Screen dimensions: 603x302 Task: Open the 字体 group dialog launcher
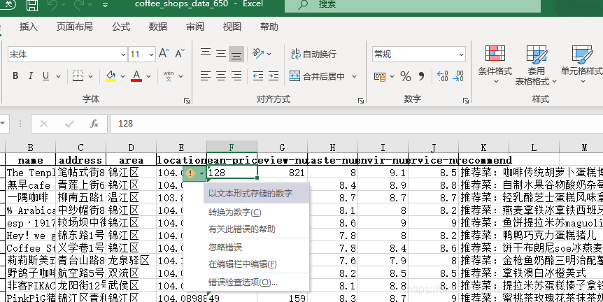(187, 101)
